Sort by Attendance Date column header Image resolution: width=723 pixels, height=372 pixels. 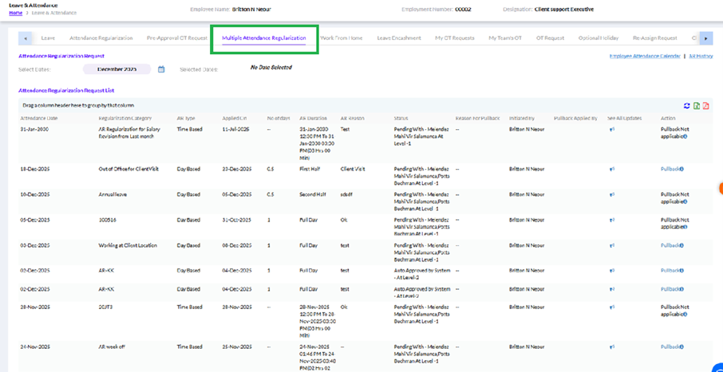click(x=39, y=118)
